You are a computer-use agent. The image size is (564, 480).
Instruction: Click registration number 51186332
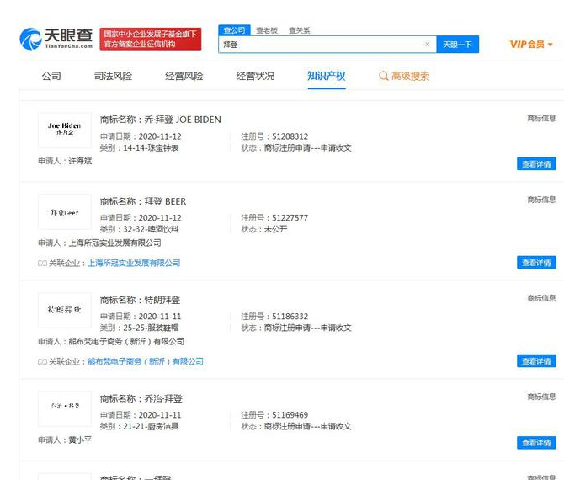[x=290, y=317]
